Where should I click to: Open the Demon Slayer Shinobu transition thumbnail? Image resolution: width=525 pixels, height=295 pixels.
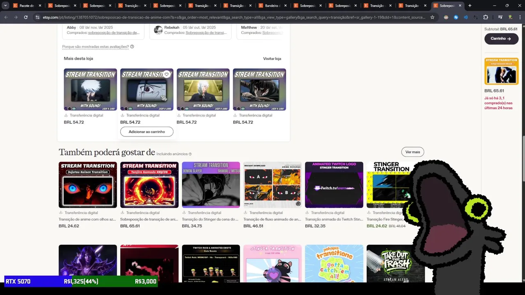point(211,185)
